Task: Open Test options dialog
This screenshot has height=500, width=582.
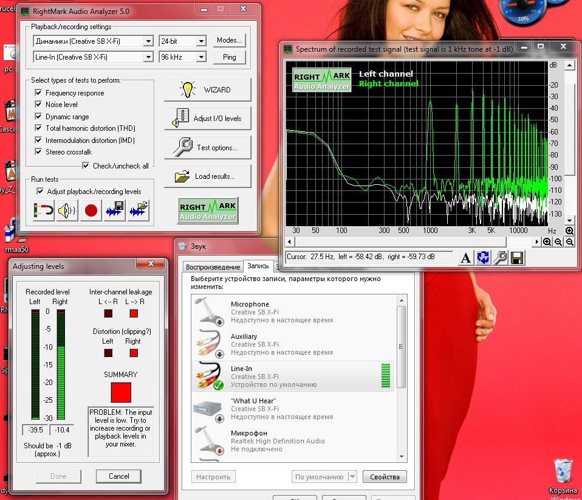Action: [208, 148]
